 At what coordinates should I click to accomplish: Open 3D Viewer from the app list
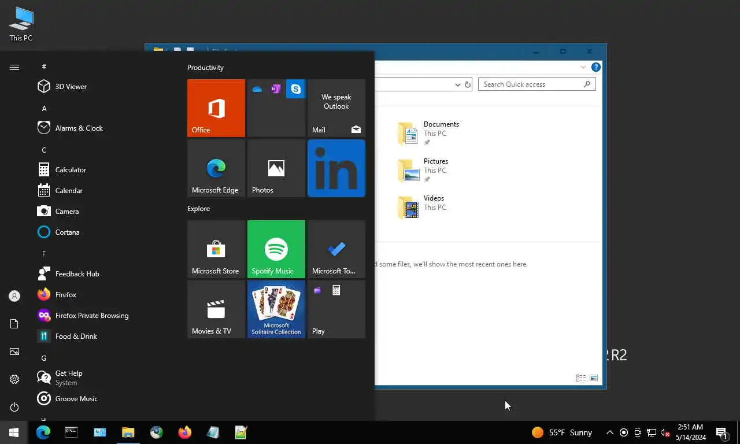(x=103, y=87)
